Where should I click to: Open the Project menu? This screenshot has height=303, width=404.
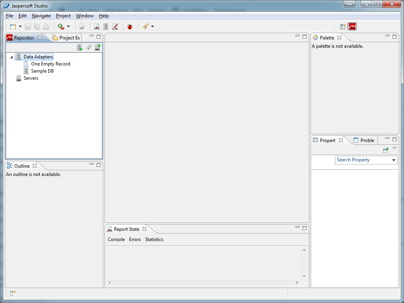(x=63, y=16)
